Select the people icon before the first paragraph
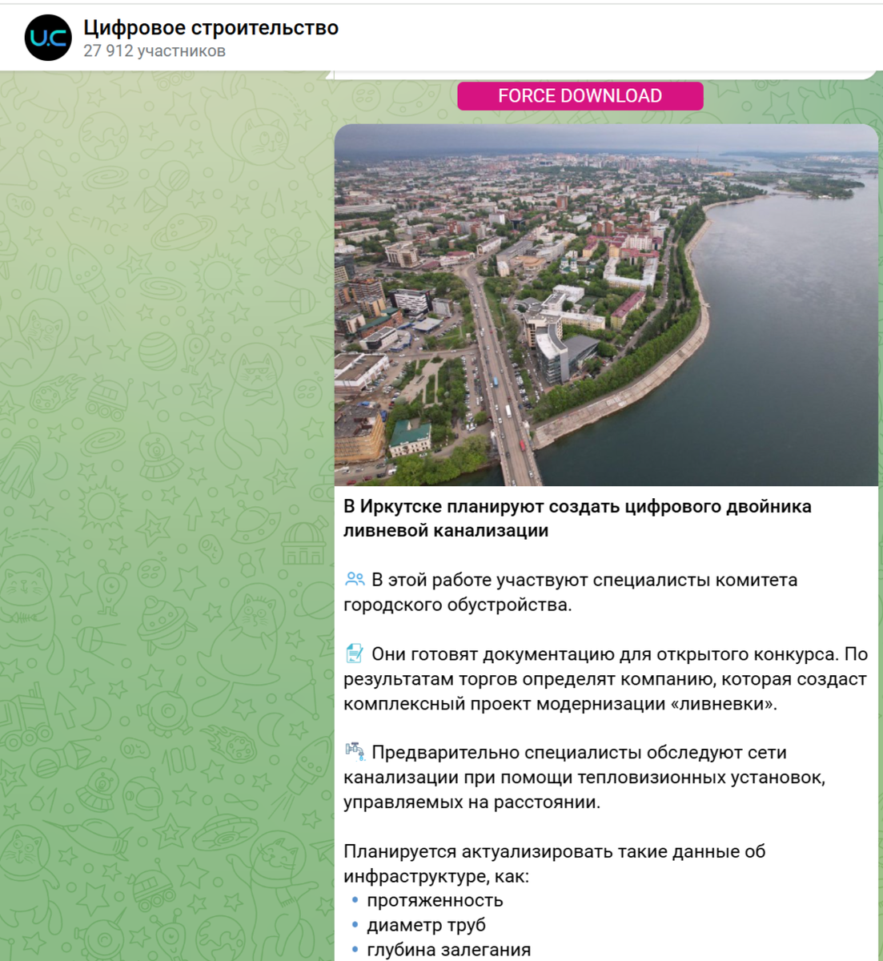Screen dimensions: 883x961 [x=355, y=578]
